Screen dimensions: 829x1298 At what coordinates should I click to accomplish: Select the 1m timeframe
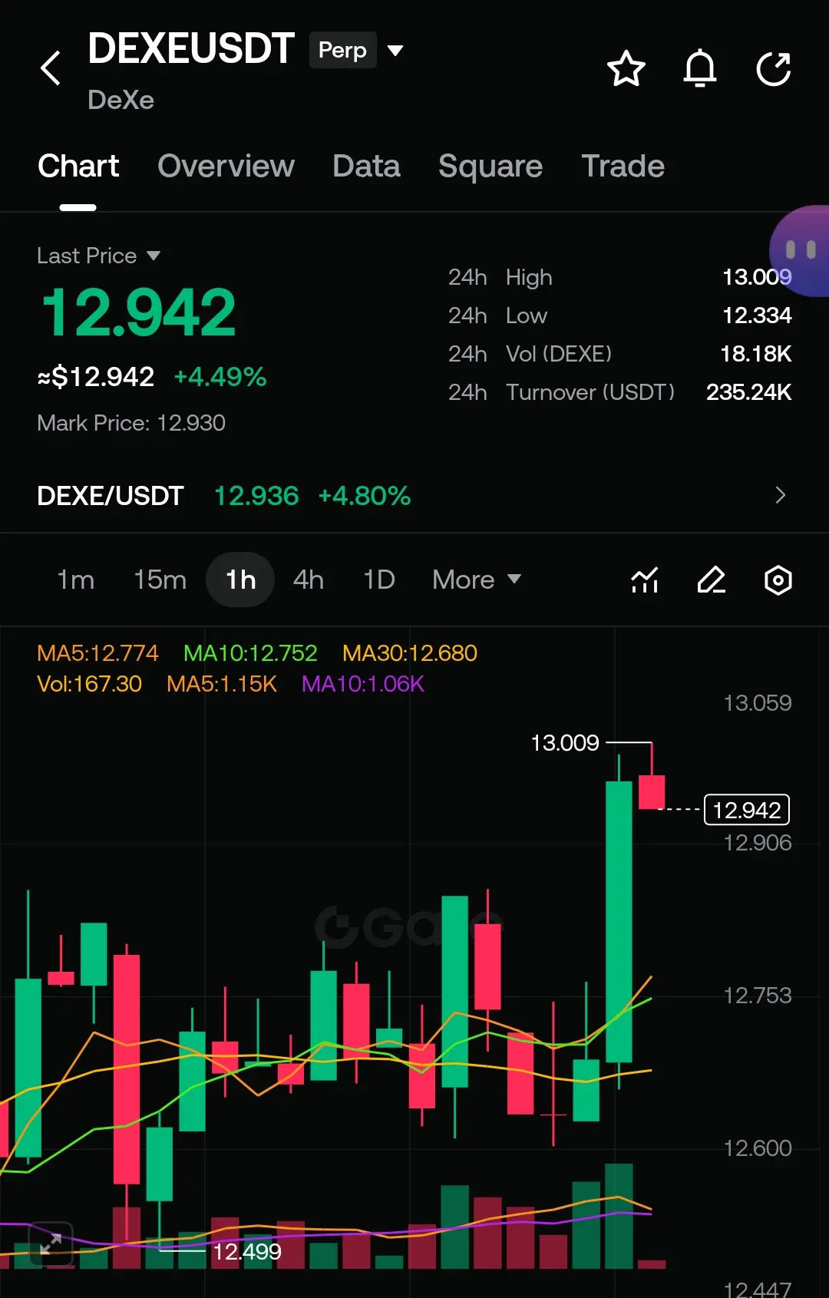(x=76, y=580)
